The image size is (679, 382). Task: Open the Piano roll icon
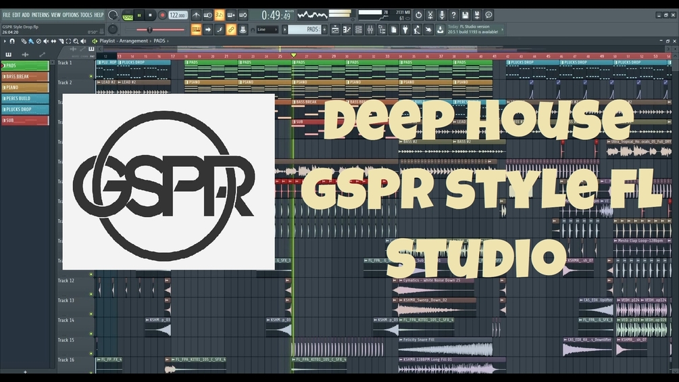(347, 30)
